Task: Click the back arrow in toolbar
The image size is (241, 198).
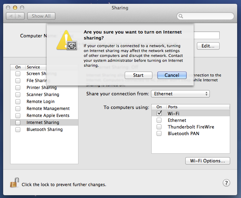Action: (11, 16)
